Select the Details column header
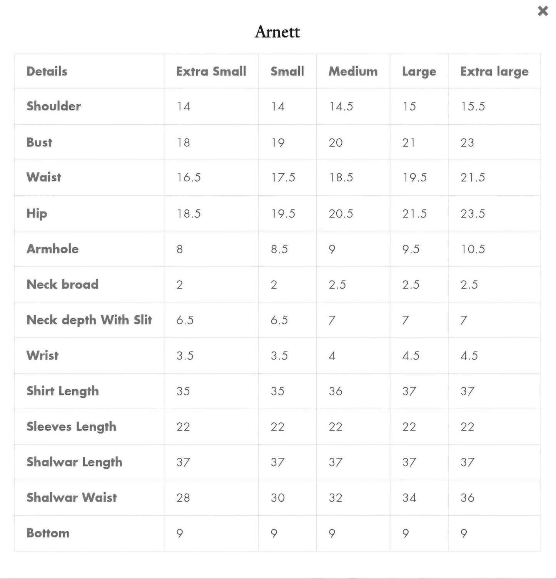The image size is (556, 579). tap(47, 72)
